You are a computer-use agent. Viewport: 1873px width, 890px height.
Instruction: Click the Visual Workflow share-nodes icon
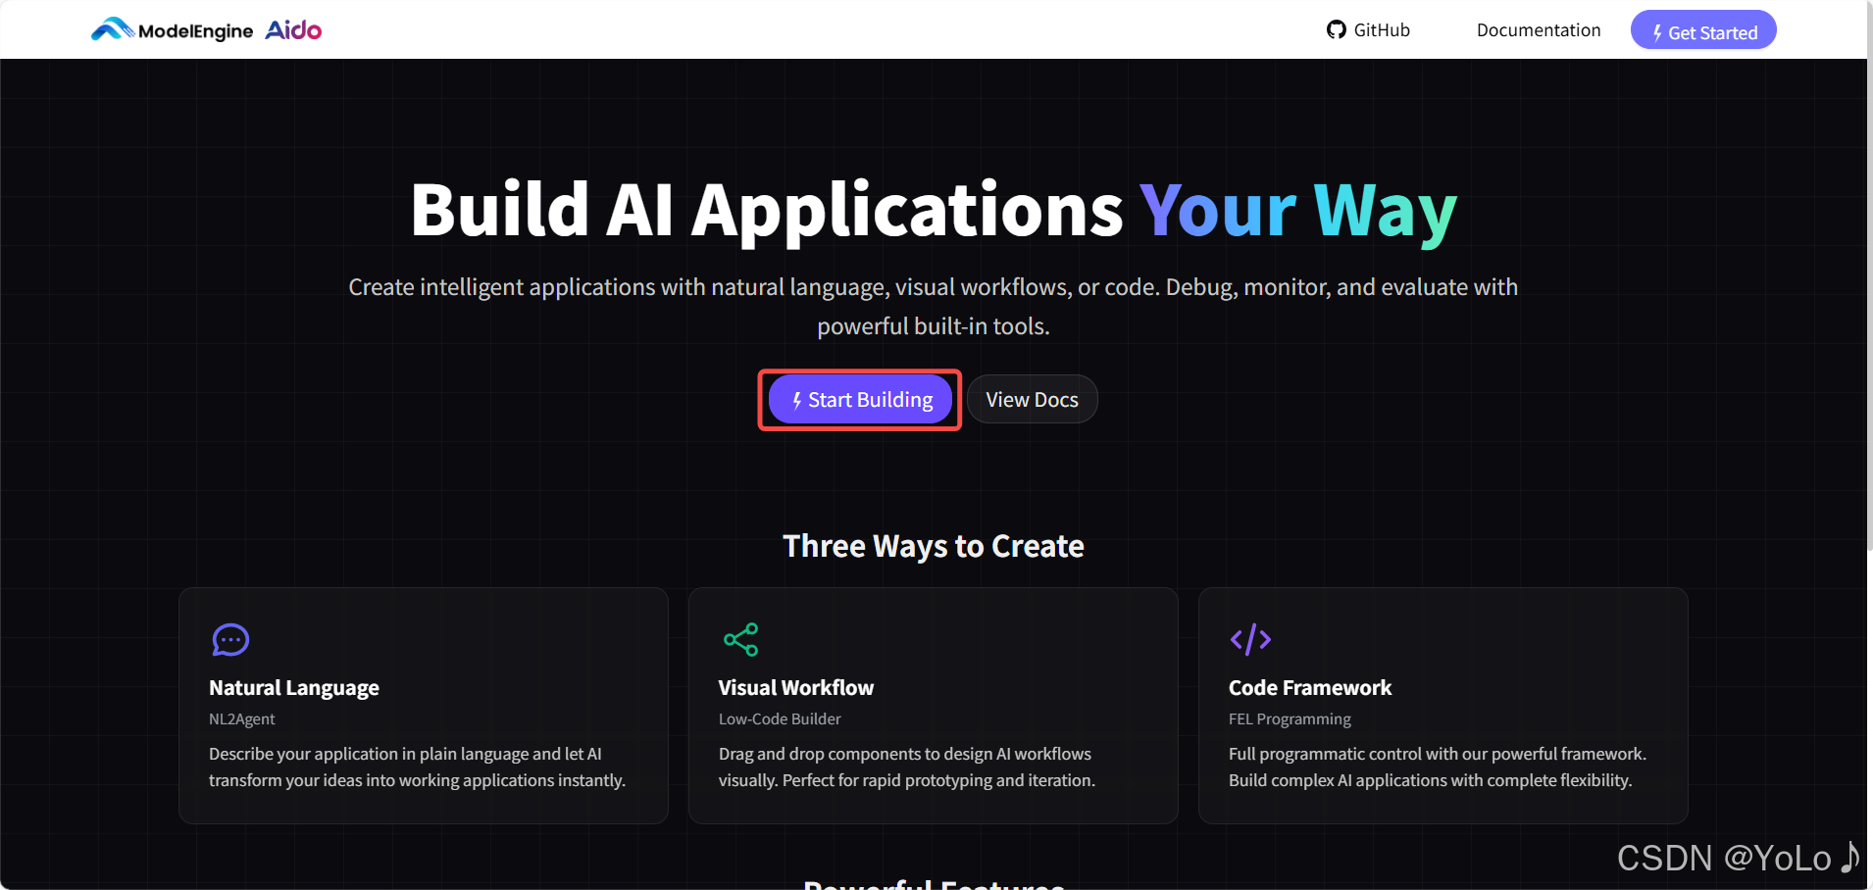(740, 640)
